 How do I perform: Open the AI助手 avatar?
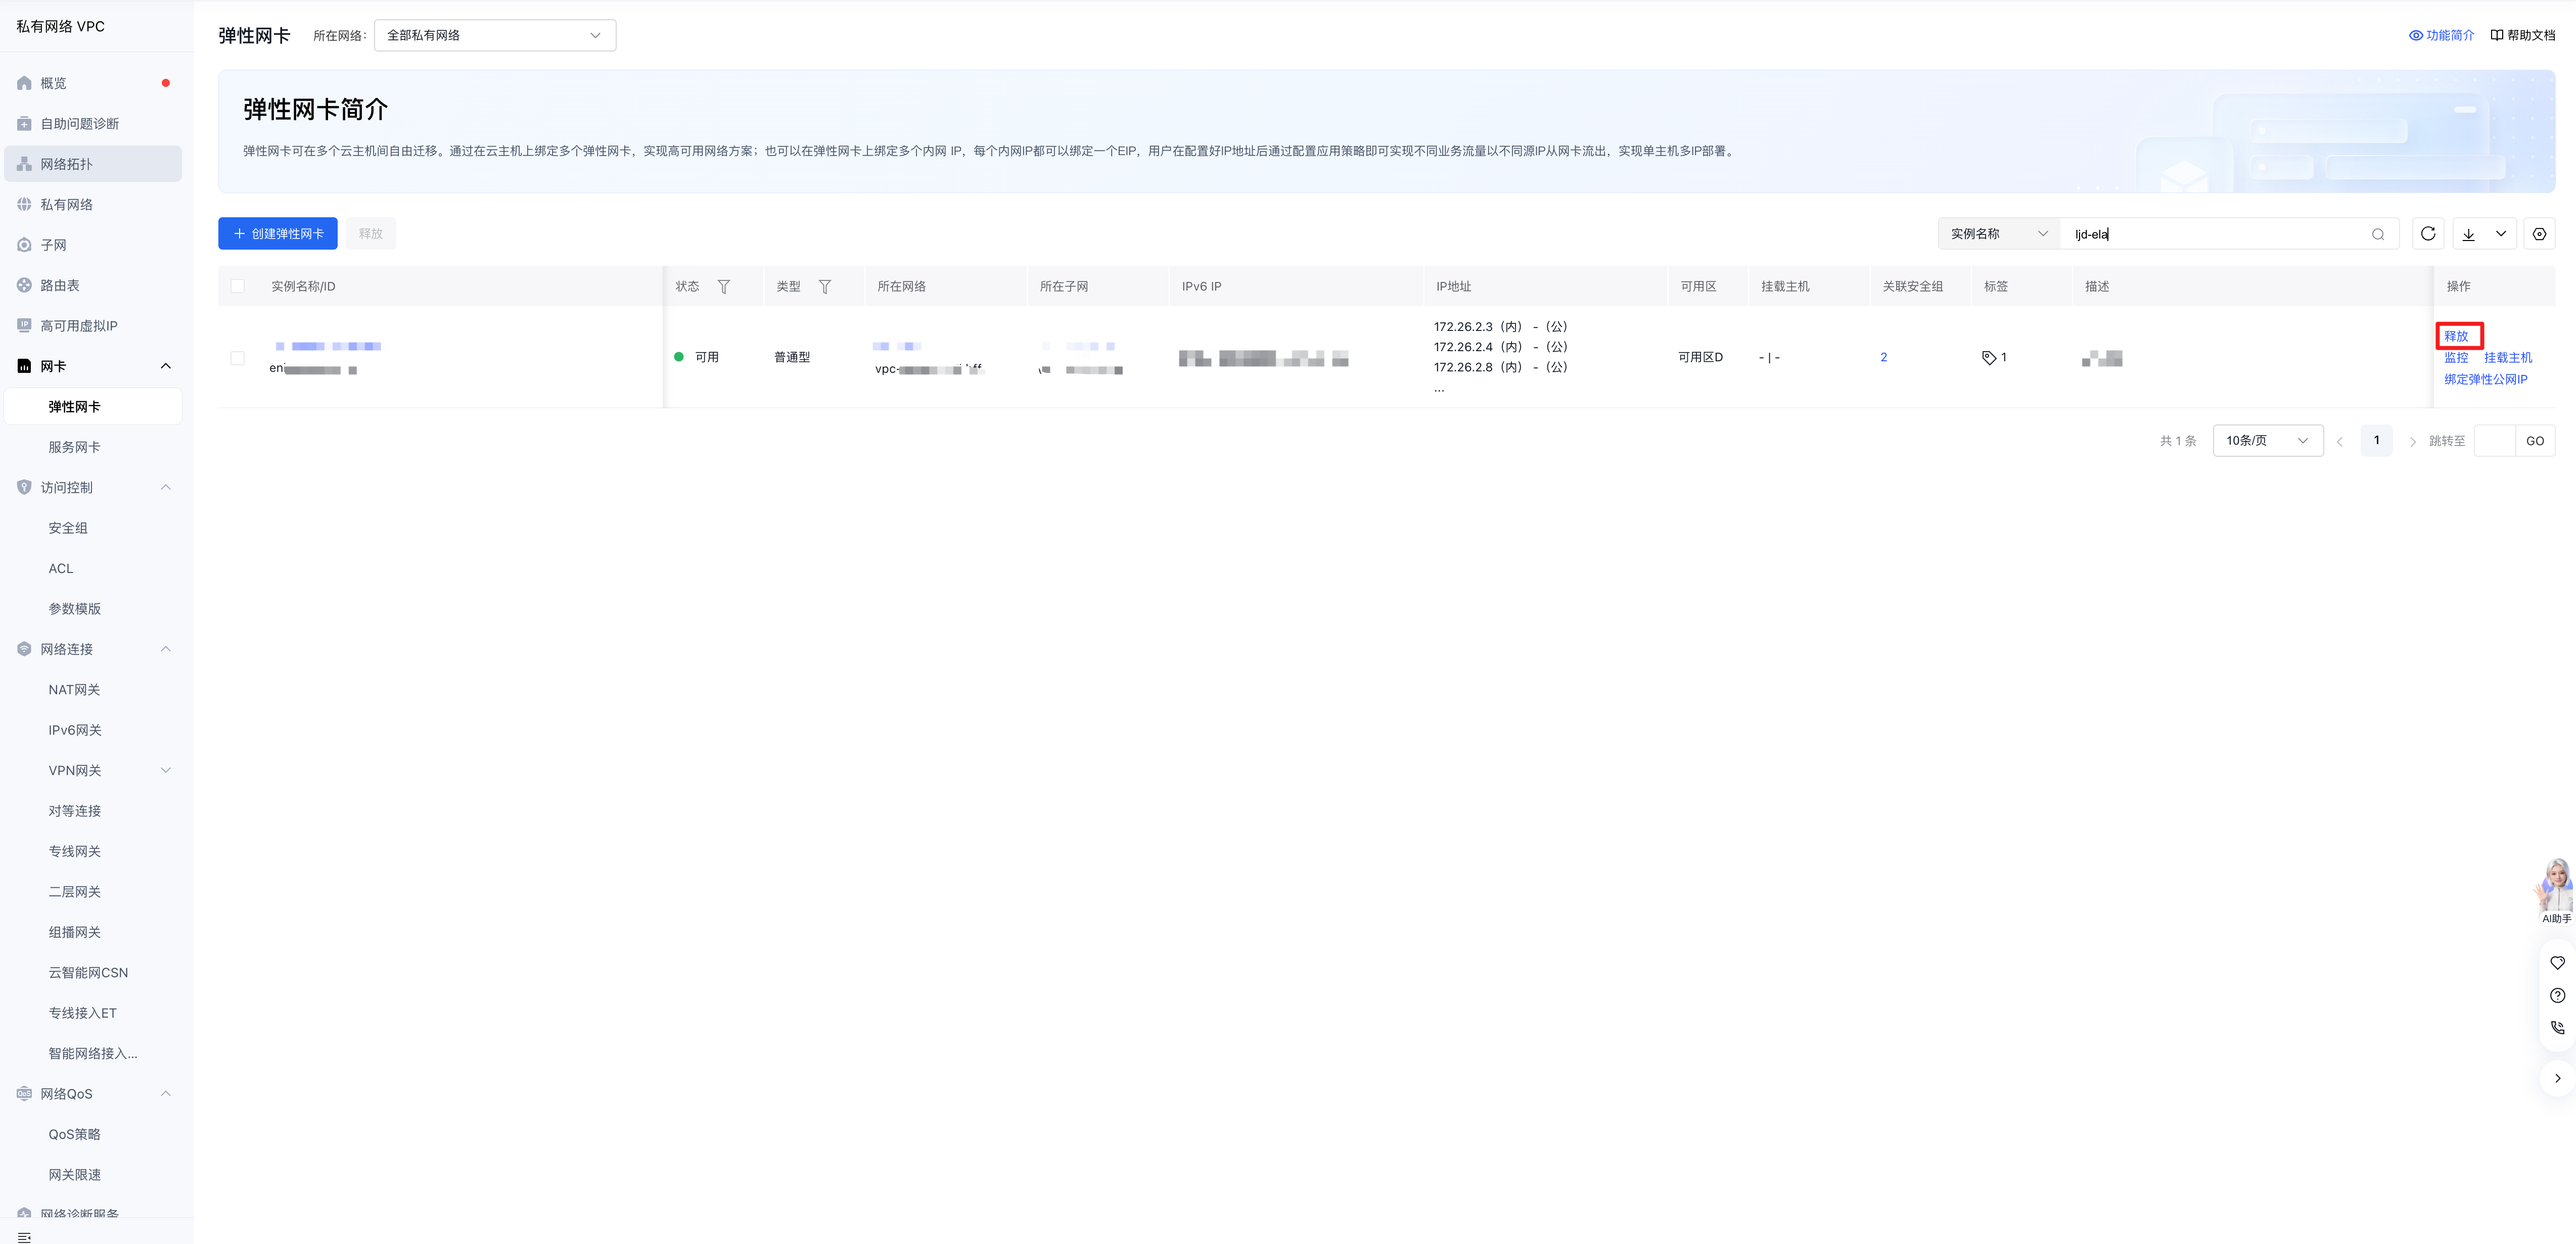[2556, 890]
